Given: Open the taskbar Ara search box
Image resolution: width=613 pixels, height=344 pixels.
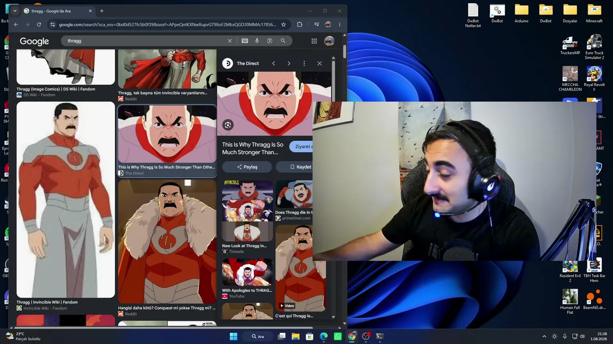Looking at the screenshot, I should 258,336.
